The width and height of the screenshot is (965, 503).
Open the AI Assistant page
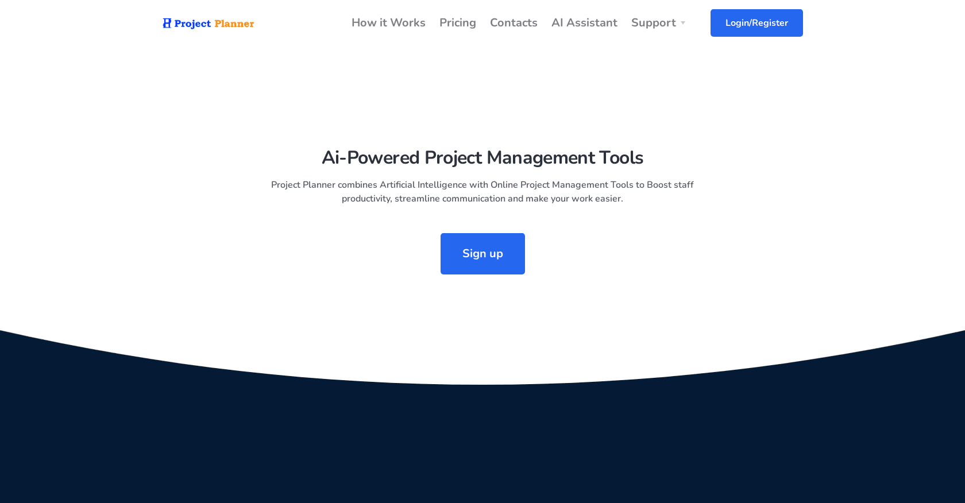click(584, 23)
